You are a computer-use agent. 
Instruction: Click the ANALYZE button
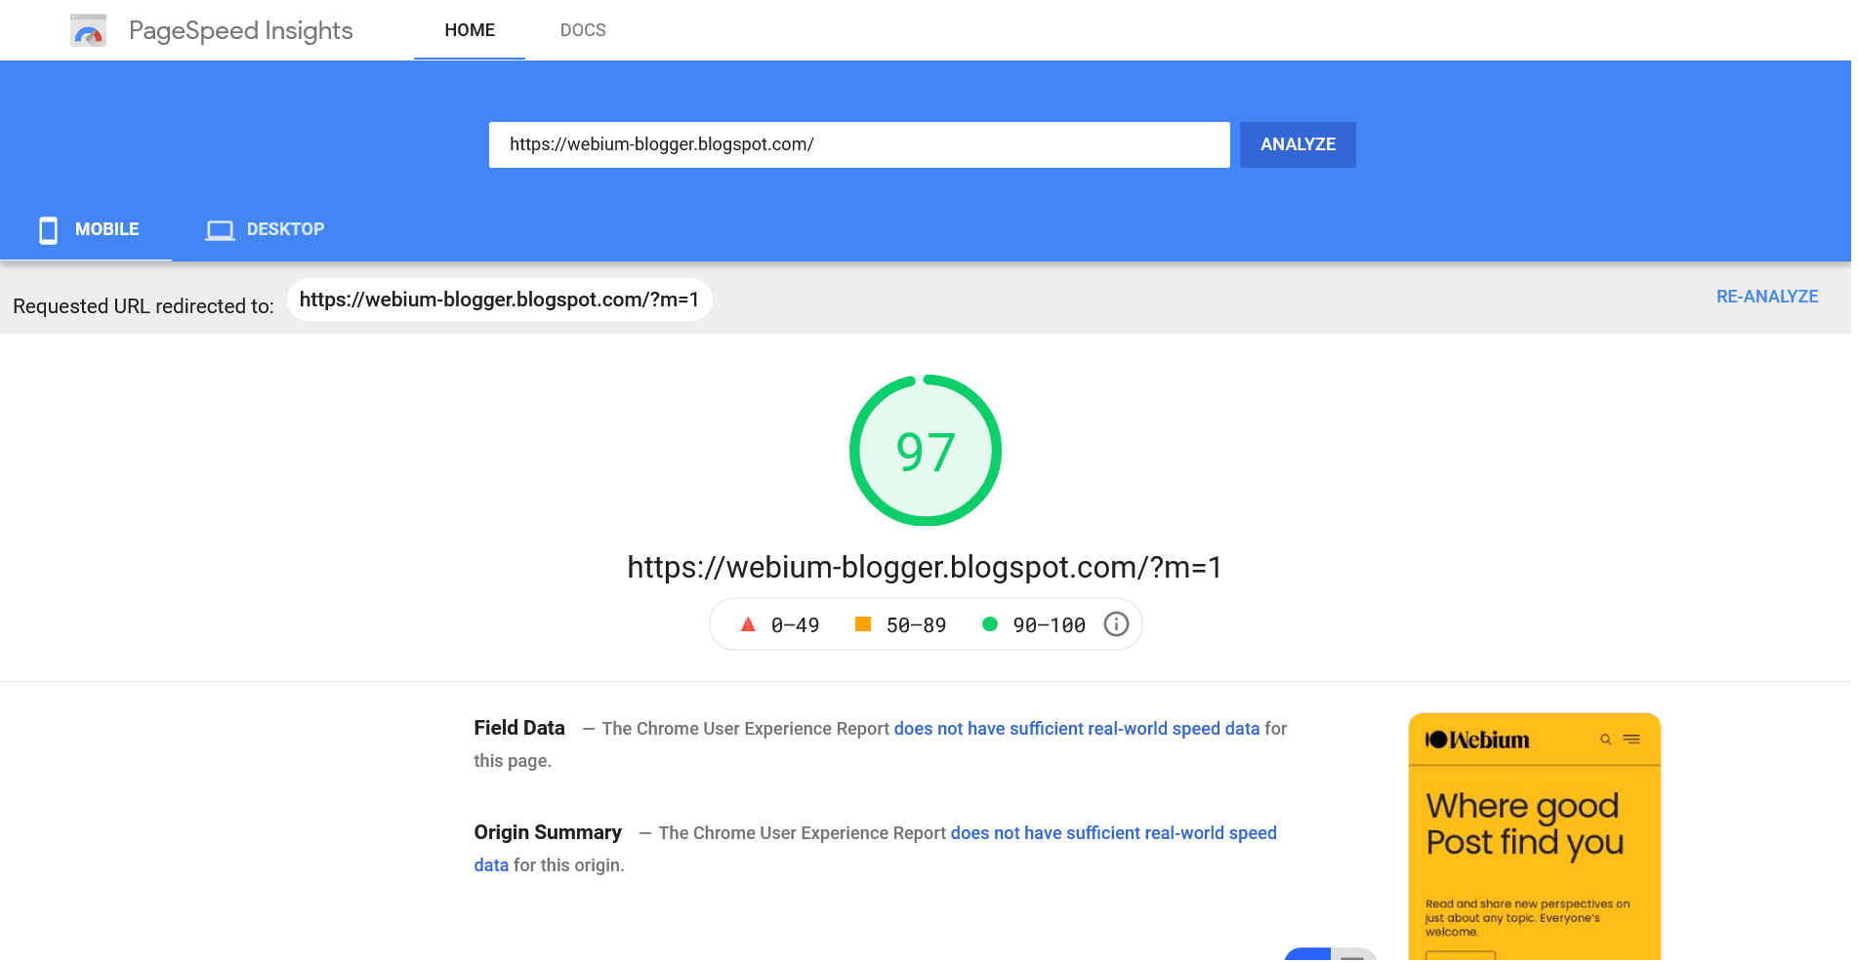point(1298,144)
